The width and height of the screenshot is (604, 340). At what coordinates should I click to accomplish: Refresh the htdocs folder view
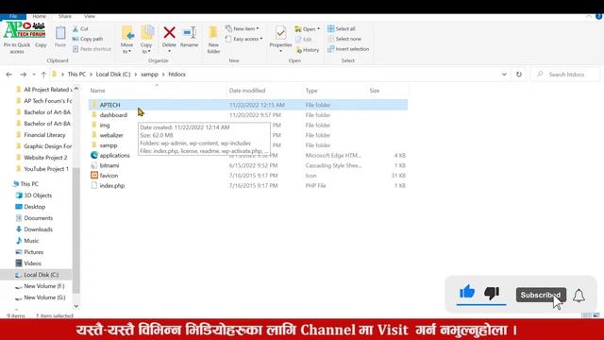[519, 75]
